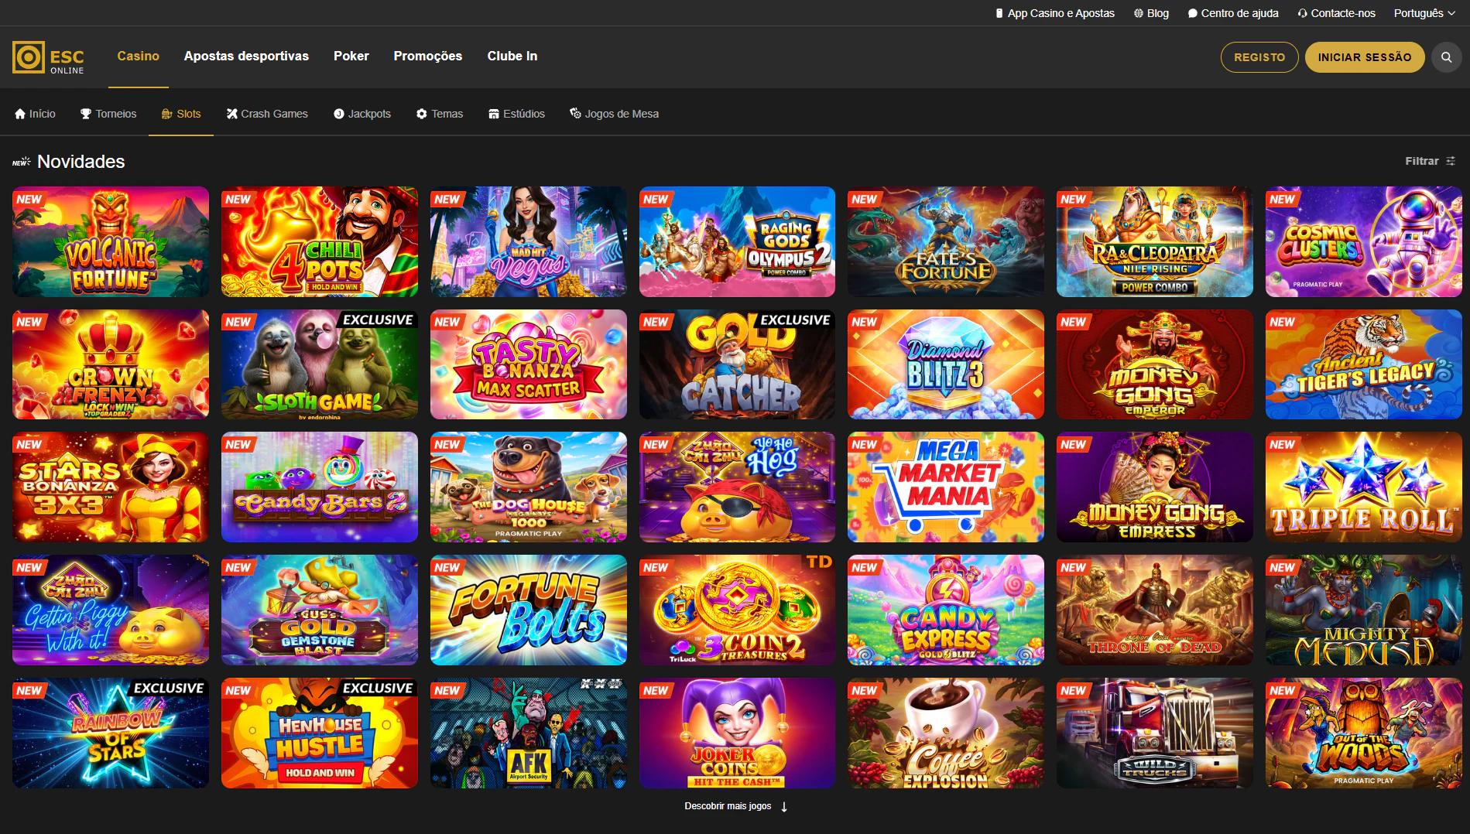The width and height of the screenshot is (1470, 834).
Task: Click the Torneios trophy icon
Action: (86, 114)
